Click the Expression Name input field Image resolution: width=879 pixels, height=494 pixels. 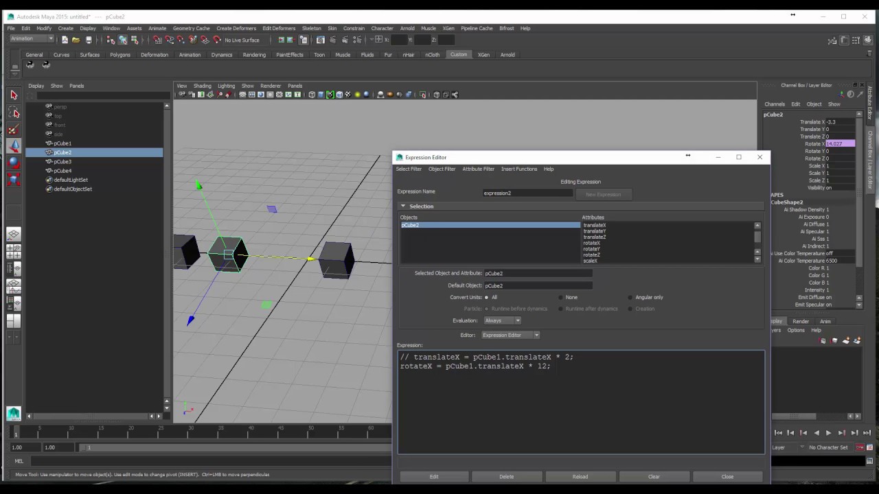(527, 193)
